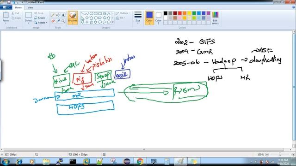Choose the Right triangle shape
The height and width of the screenshot is (166, 296).
tap(82, 18)
